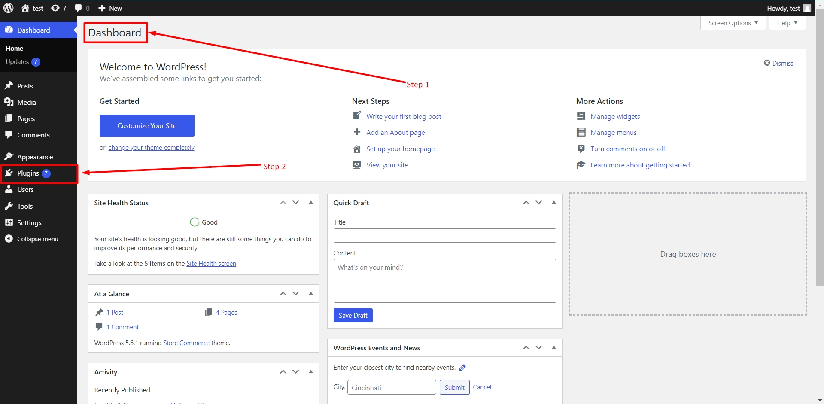Click the Store Commerce theme link
This screenshot has width=824, height=404.
[186, 343]
